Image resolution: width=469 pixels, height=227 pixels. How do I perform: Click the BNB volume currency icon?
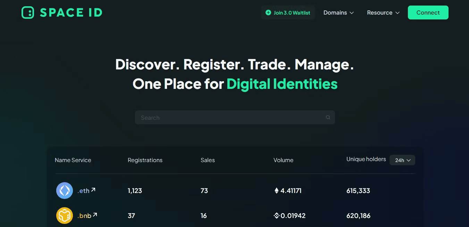point(276,216)
